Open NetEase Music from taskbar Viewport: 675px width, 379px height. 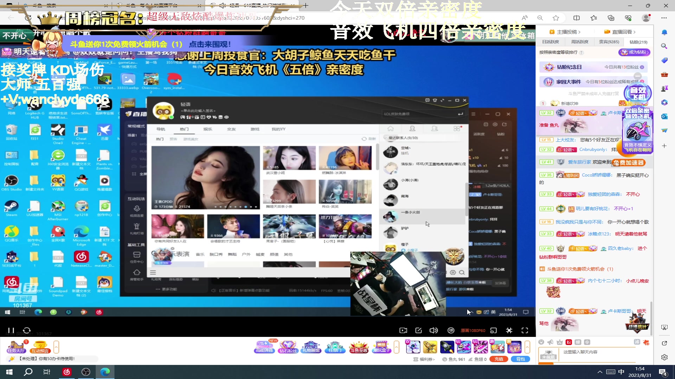click(67, 372)
